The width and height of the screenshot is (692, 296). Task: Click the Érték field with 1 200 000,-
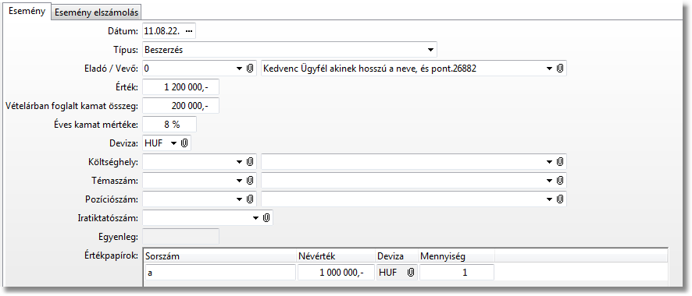[x=180, y=87]
